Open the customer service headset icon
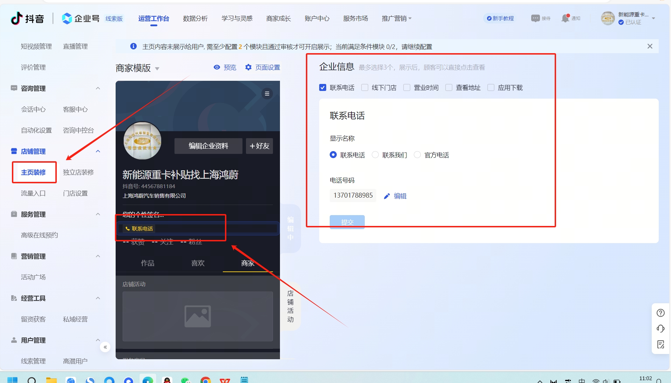The width and height of the screenshot is (671, 383). pos(660,328)
